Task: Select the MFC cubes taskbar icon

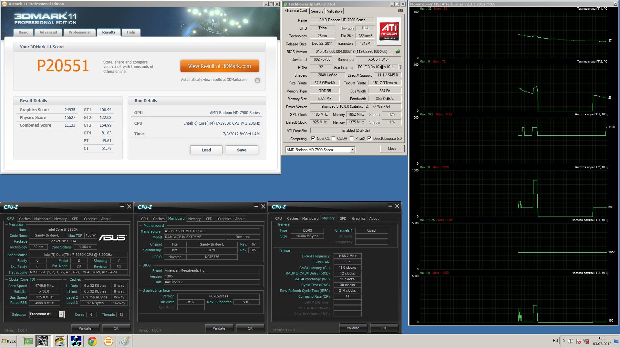Action: [76, 341]
